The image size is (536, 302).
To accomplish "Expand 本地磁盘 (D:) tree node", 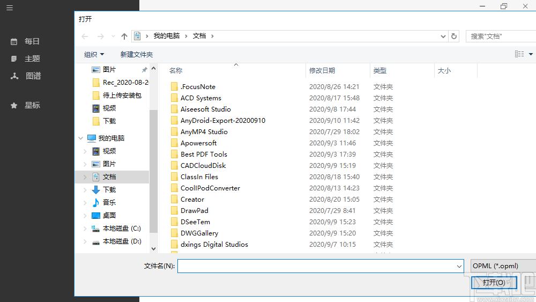I will coord(85,241).
